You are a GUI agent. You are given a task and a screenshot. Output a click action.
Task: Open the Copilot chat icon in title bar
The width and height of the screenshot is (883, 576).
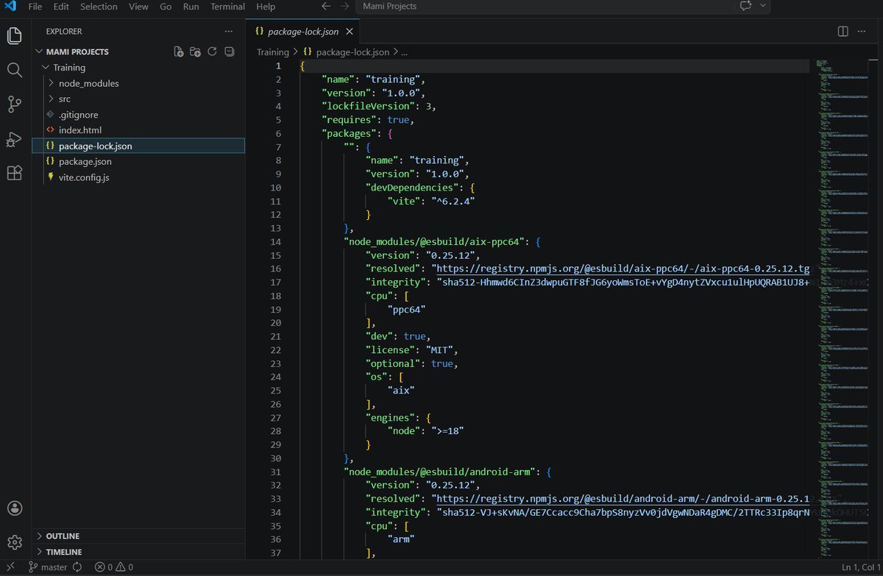click(745, 7)
